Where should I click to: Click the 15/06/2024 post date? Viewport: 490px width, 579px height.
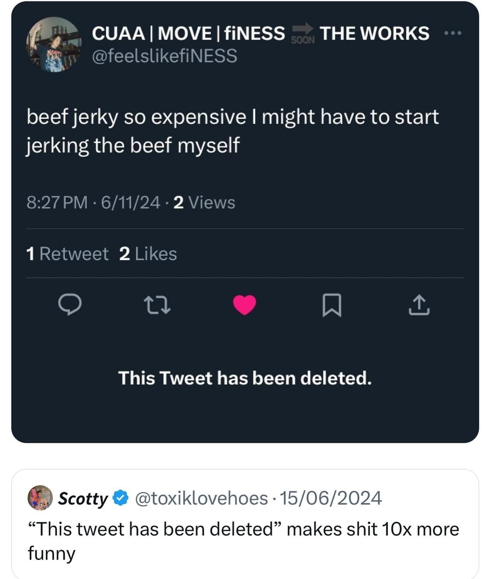pos(331,498)
